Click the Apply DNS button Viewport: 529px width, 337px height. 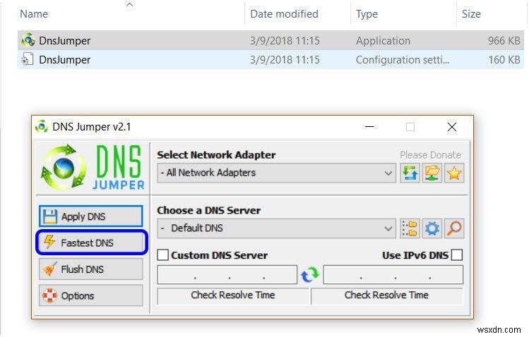click(90, 216)
